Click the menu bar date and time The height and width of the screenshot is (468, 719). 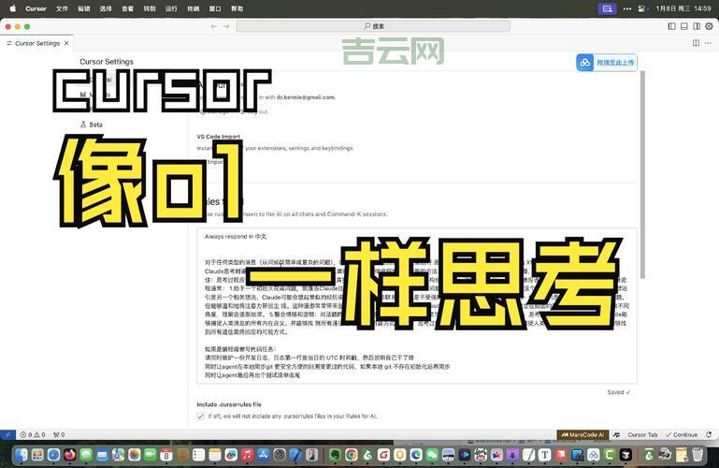click(x=683, y=8)
